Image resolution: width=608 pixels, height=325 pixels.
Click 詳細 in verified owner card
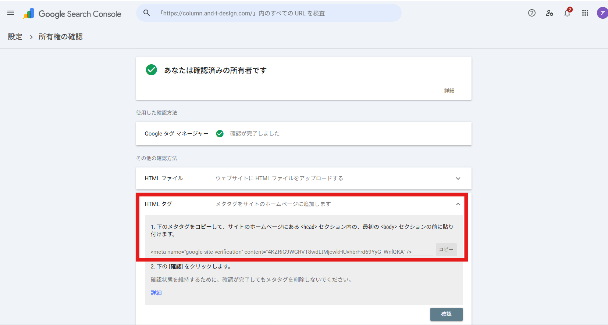click(449, 91)
